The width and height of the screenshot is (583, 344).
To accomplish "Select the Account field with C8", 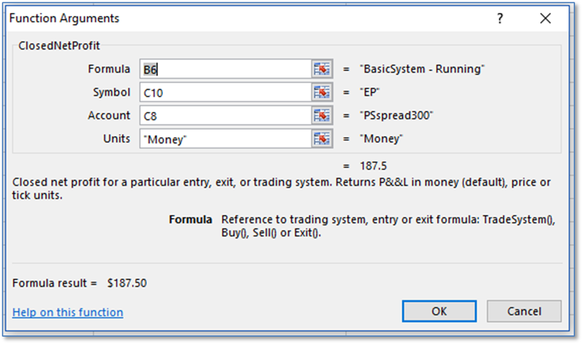I will (x=225, y=116).
